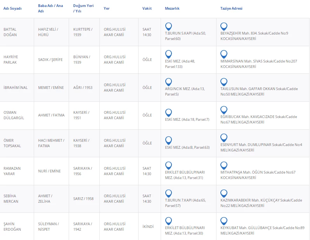
Task: Click cemetery pin in Osman Dülgargil row
Action: [168, 112]
